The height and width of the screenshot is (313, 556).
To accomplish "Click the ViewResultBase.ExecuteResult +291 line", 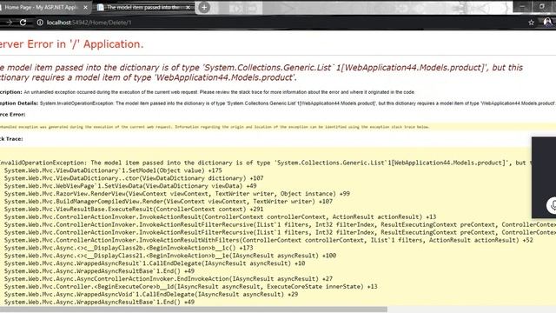I will [x=134, y=210].
